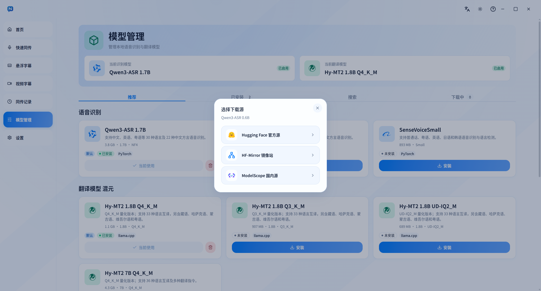Select 模型管理 in the sidebar
The image size is (541, 291).
coord(28,120)
